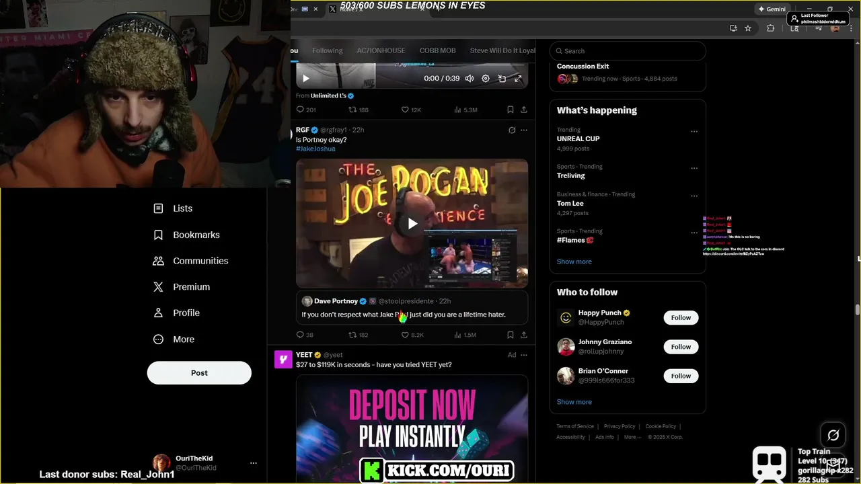View analytics of 1.5M views post
The height and width of the screenshot is (484, 861).
[x=465, y=335]
